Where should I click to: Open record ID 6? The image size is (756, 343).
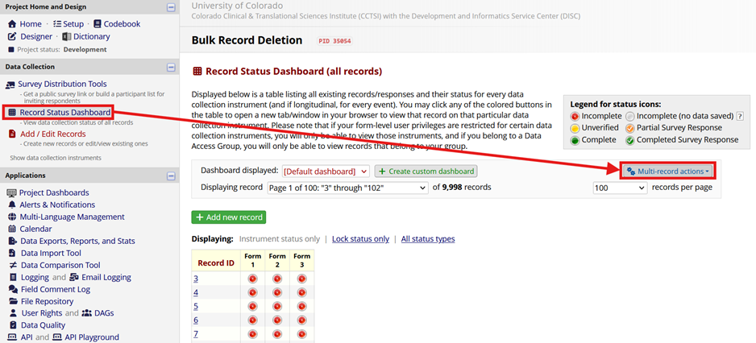point(196,320)
